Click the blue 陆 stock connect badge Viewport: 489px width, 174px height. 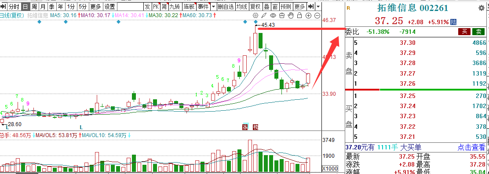[453, 22]
